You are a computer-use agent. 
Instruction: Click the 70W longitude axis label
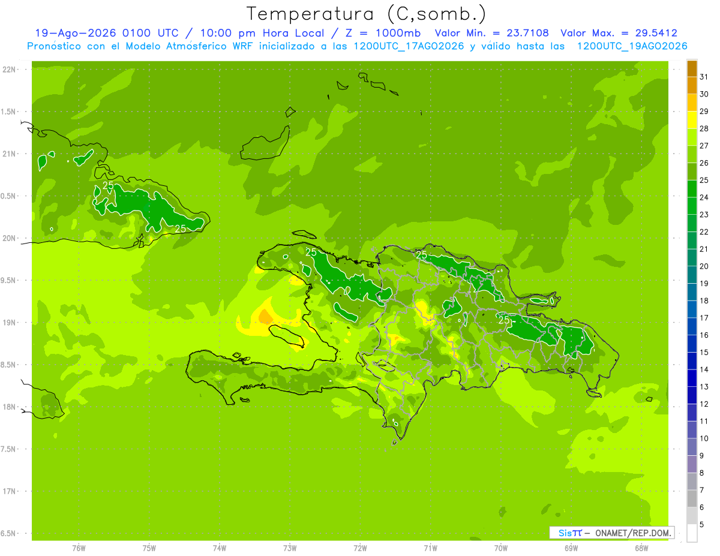click(x=501, y=548)
